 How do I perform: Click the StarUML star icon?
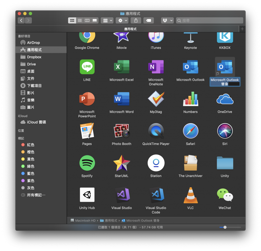point(122,163)
